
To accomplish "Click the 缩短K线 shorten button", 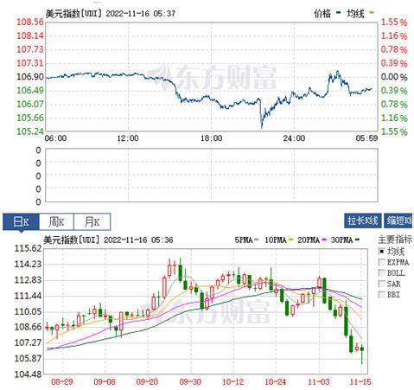I will tap(398, 221).
